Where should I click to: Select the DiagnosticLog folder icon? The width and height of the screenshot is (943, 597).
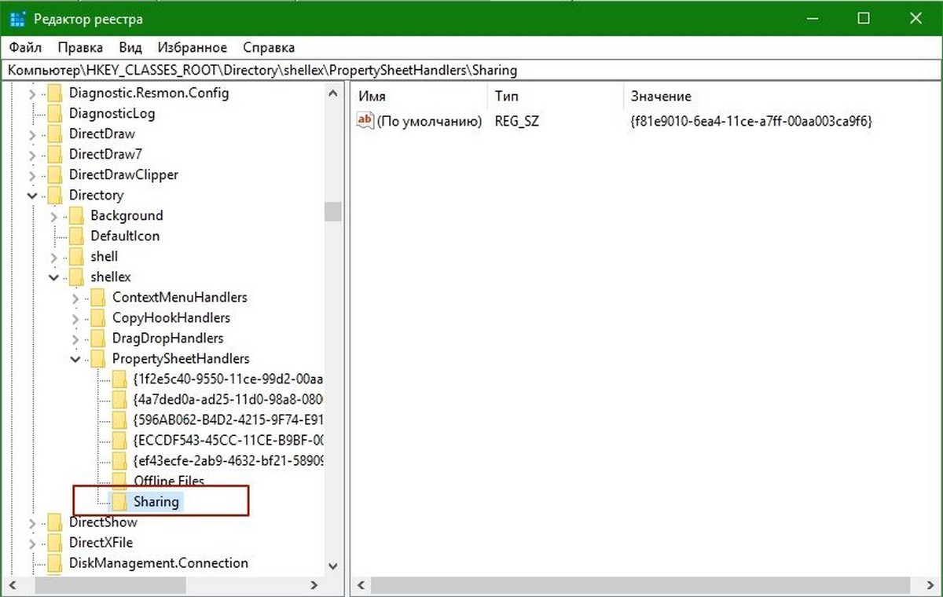pyautogui.click(x=54, y=113)
